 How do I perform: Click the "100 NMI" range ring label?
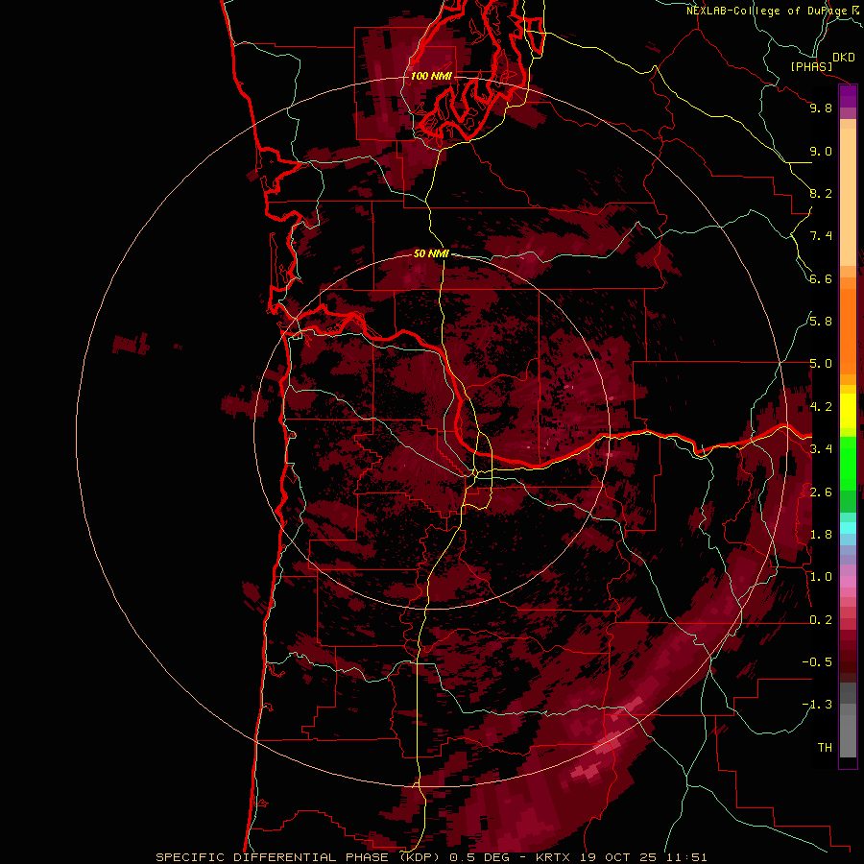(431, 76)
